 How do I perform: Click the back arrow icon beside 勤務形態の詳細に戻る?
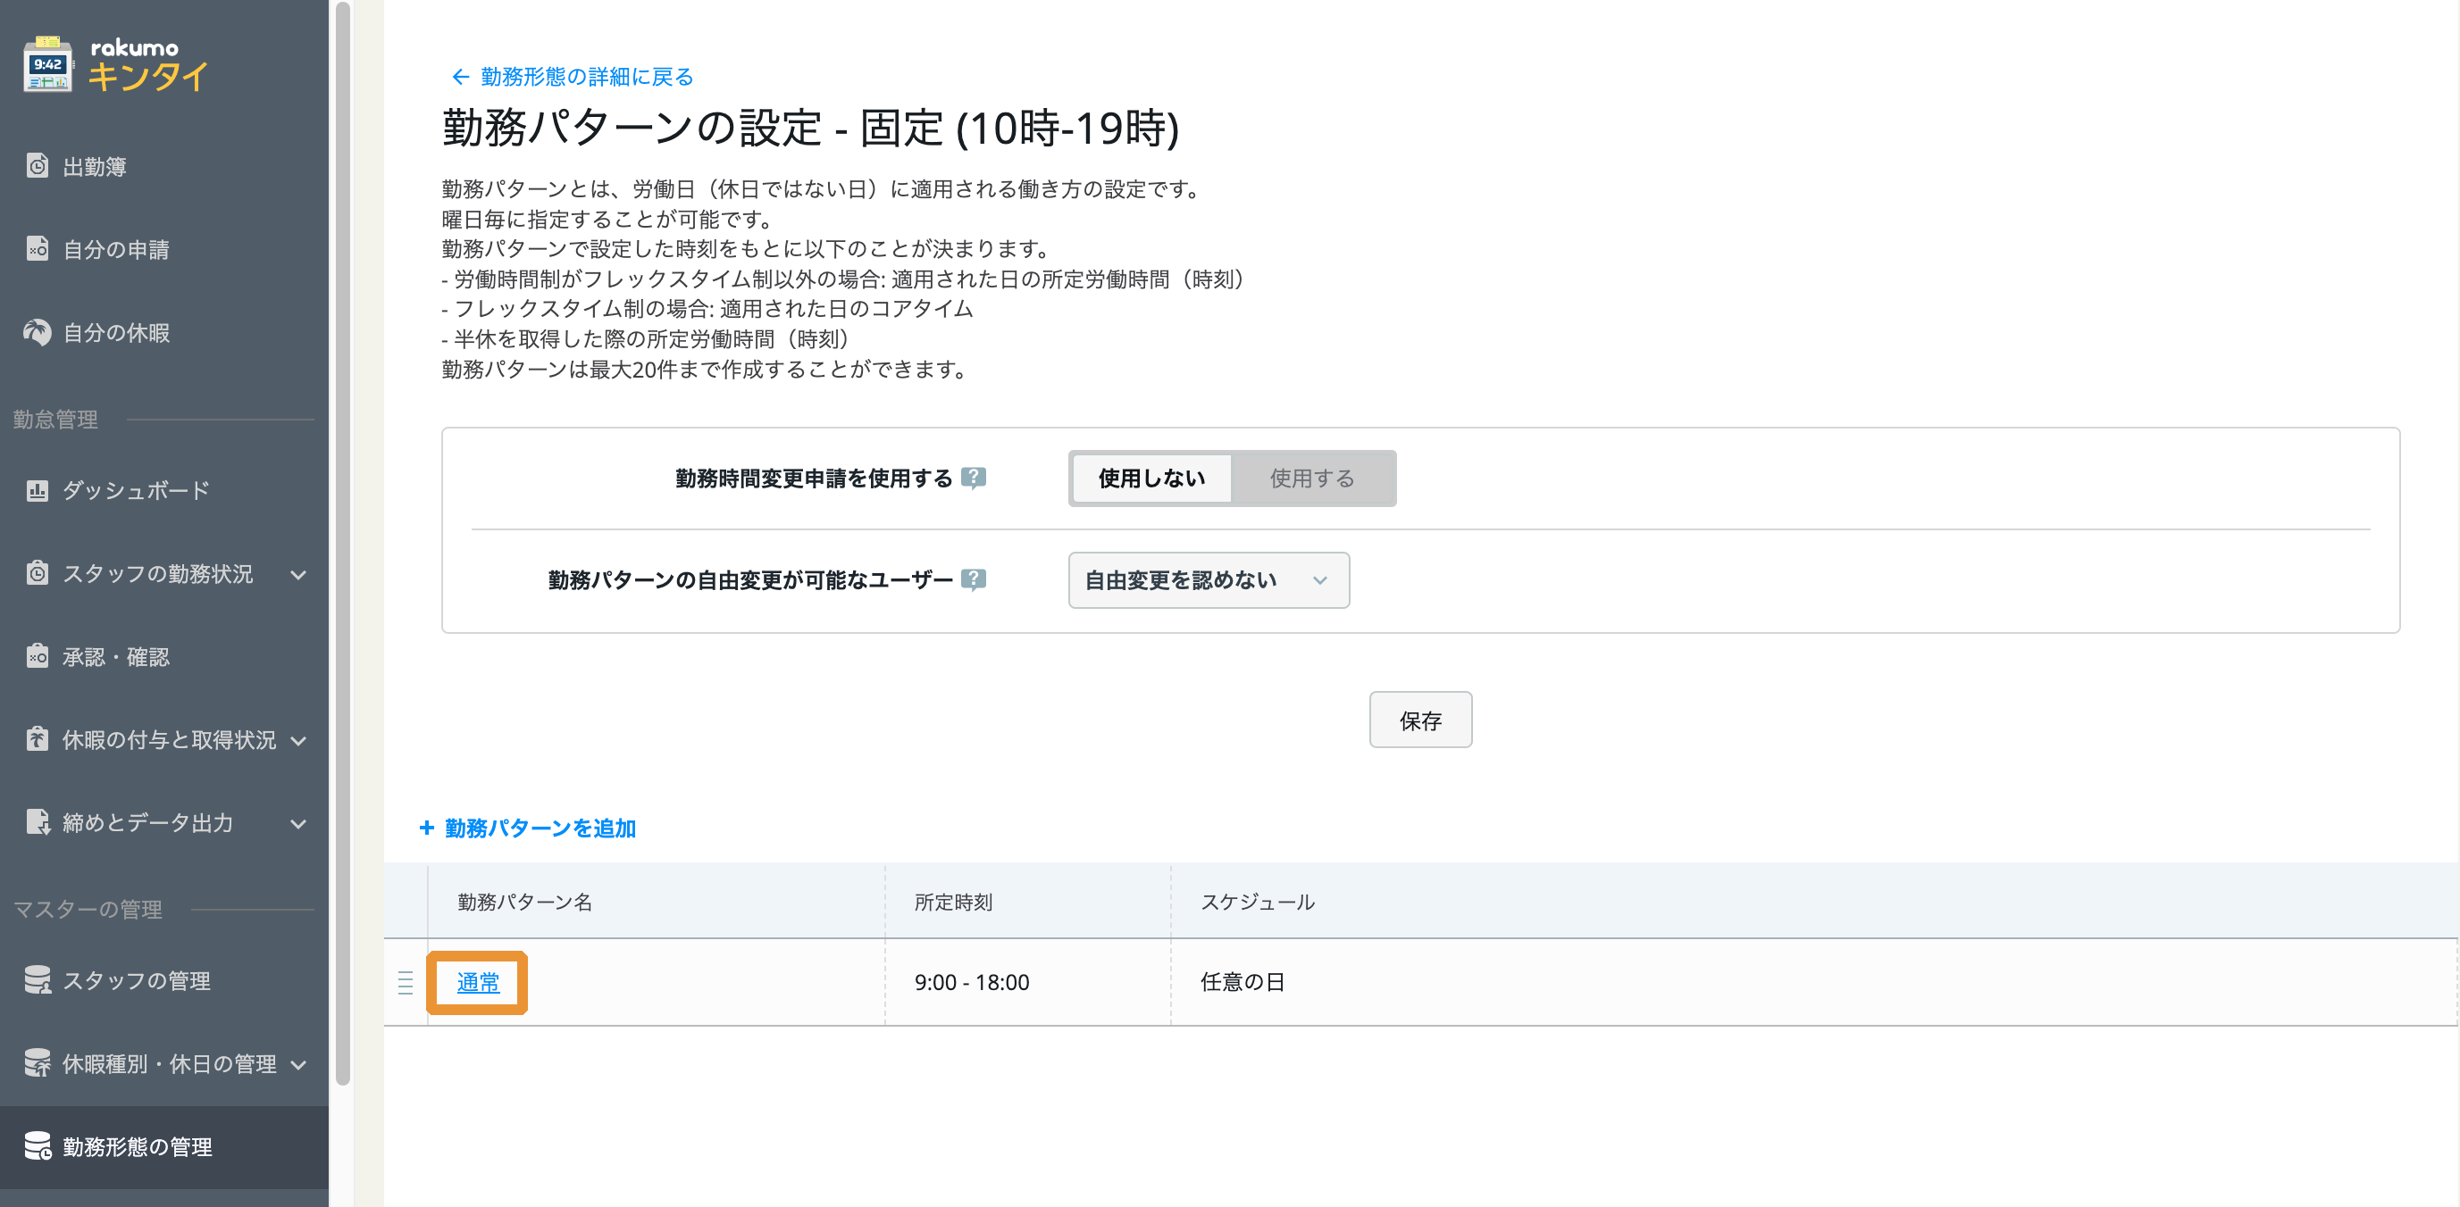460,77
